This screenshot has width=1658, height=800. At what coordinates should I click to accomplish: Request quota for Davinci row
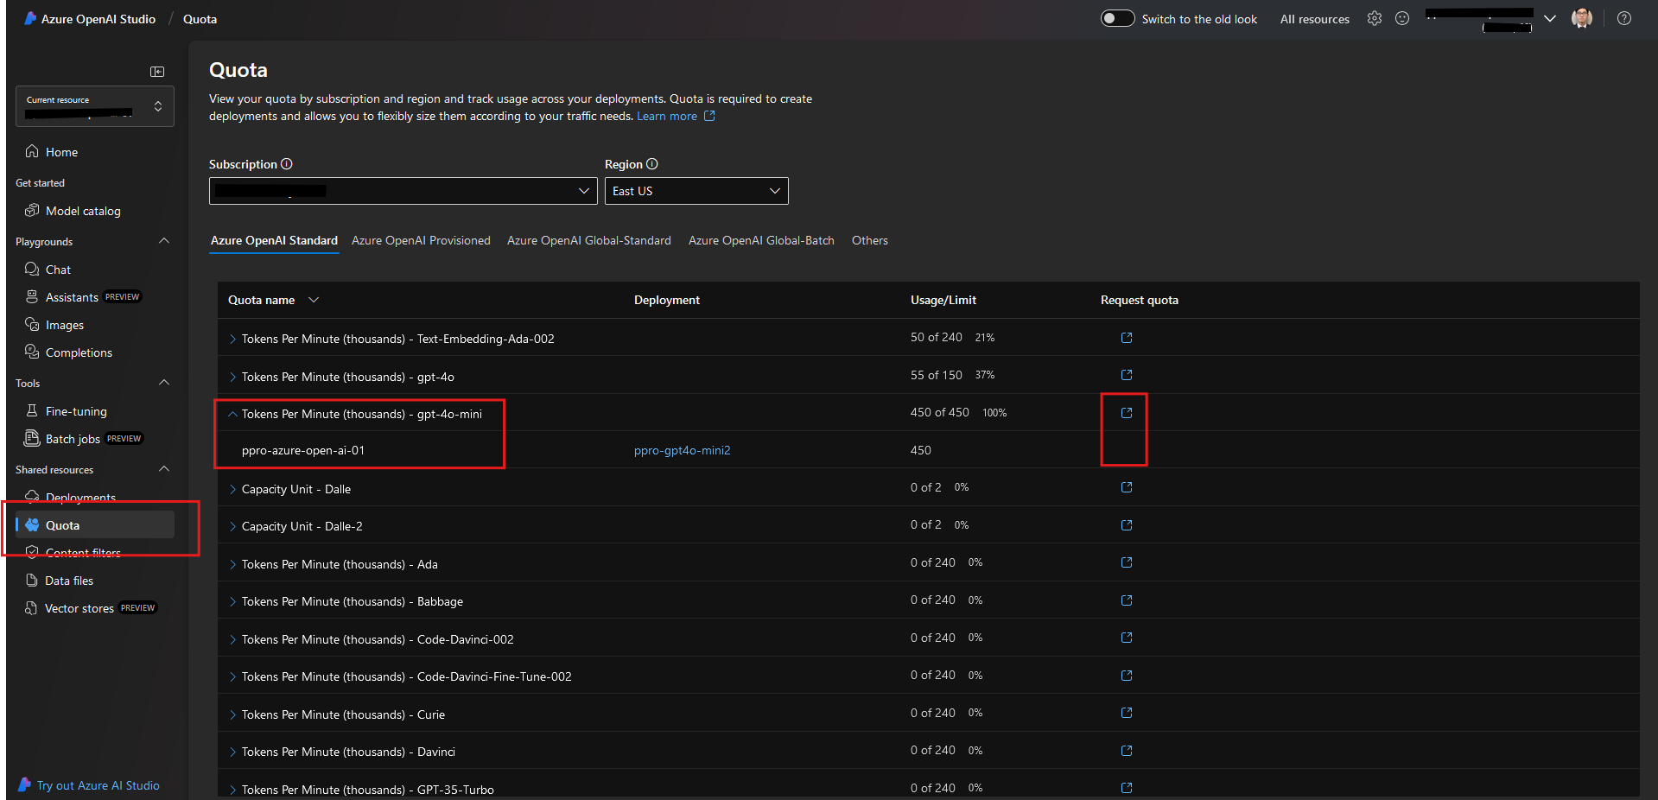1127,751
